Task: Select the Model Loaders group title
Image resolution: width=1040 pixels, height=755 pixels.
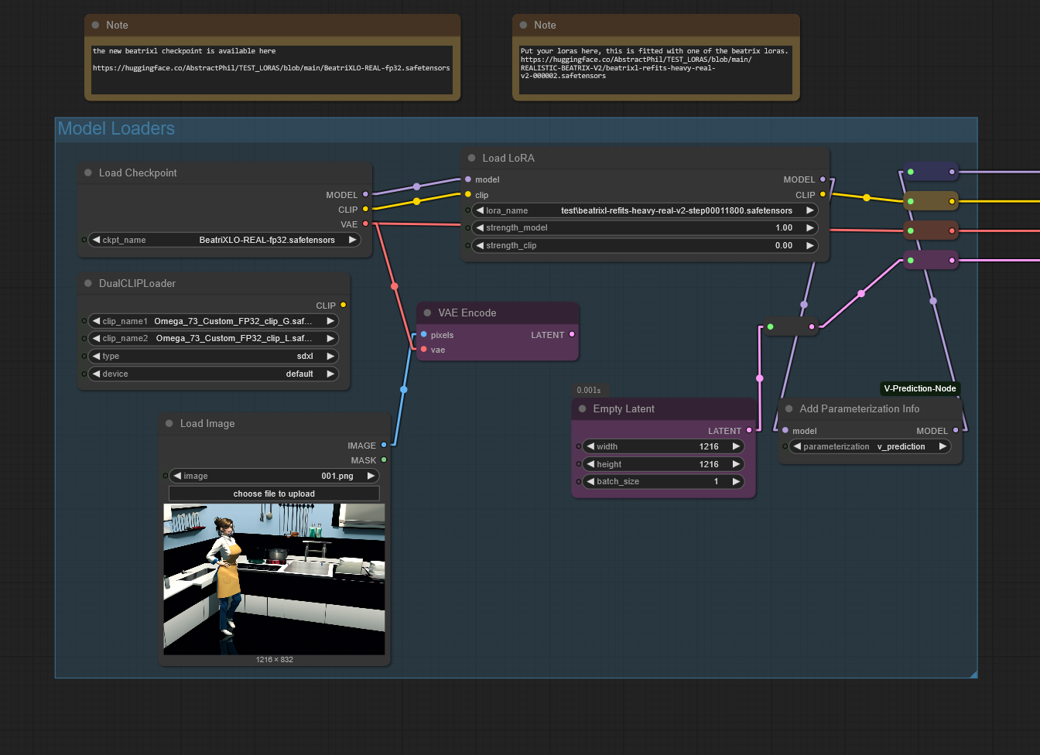Action: coord(116,129)
